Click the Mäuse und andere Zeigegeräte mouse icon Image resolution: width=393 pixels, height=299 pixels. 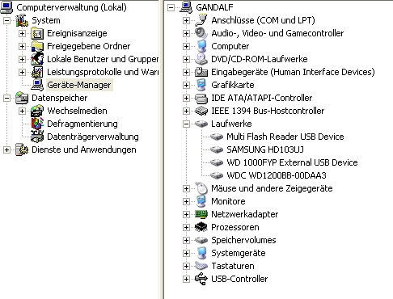pos(201,188)
